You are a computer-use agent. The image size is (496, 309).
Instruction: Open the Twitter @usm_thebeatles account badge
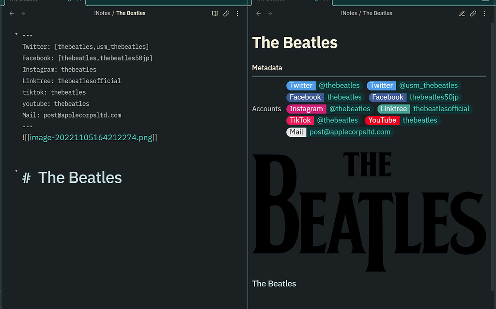pos(428,86)
